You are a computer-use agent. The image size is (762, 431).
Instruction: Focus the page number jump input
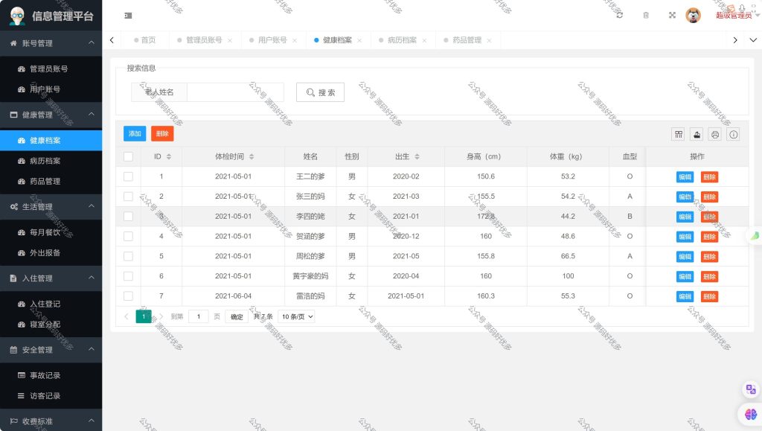[x=198, y=317]
